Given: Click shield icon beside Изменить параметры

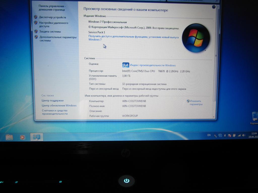Looking at the screenshot, I should [x=188, y=101].
